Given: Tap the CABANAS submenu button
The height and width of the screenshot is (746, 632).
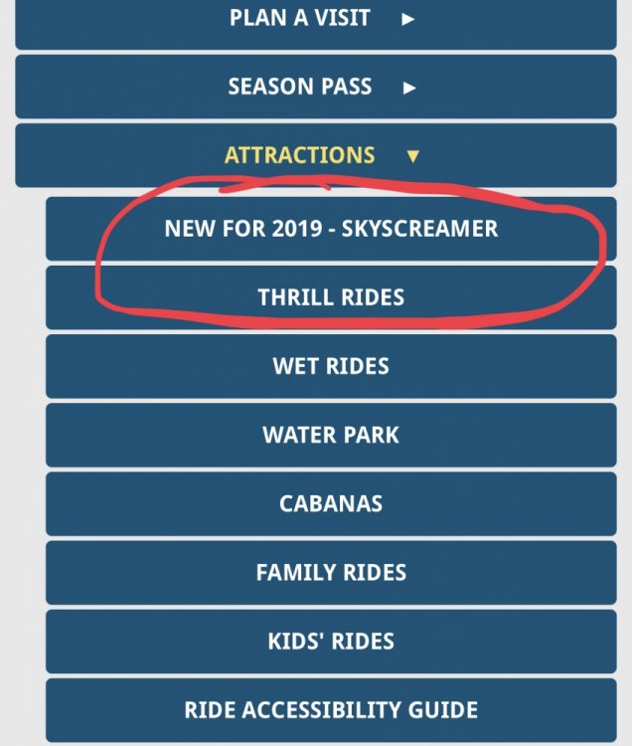Looking at the screenshot, I should tap(331, 503).
